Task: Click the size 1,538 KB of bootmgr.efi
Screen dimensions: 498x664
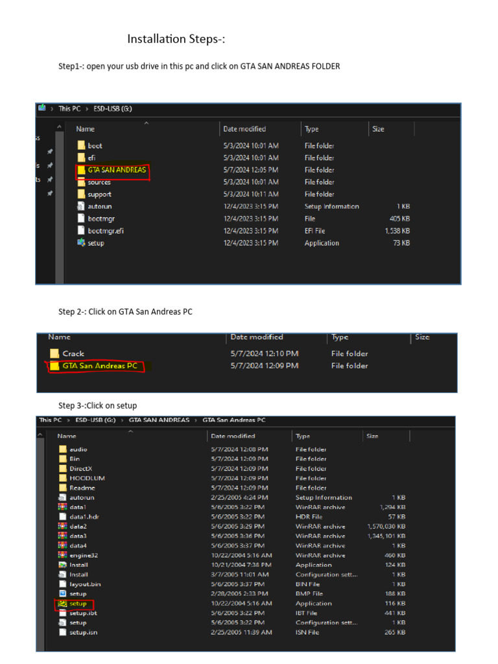Action: 397,231
